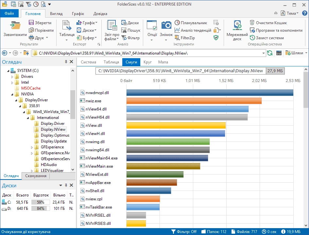The height and width of the screenshot is (235, 309).
Task: Click Очистити Кошик
Action: coord(268,23)
